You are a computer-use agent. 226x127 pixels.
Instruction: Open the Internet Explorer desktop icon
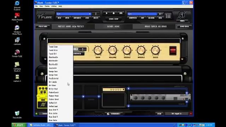click(x=17, y=6)
